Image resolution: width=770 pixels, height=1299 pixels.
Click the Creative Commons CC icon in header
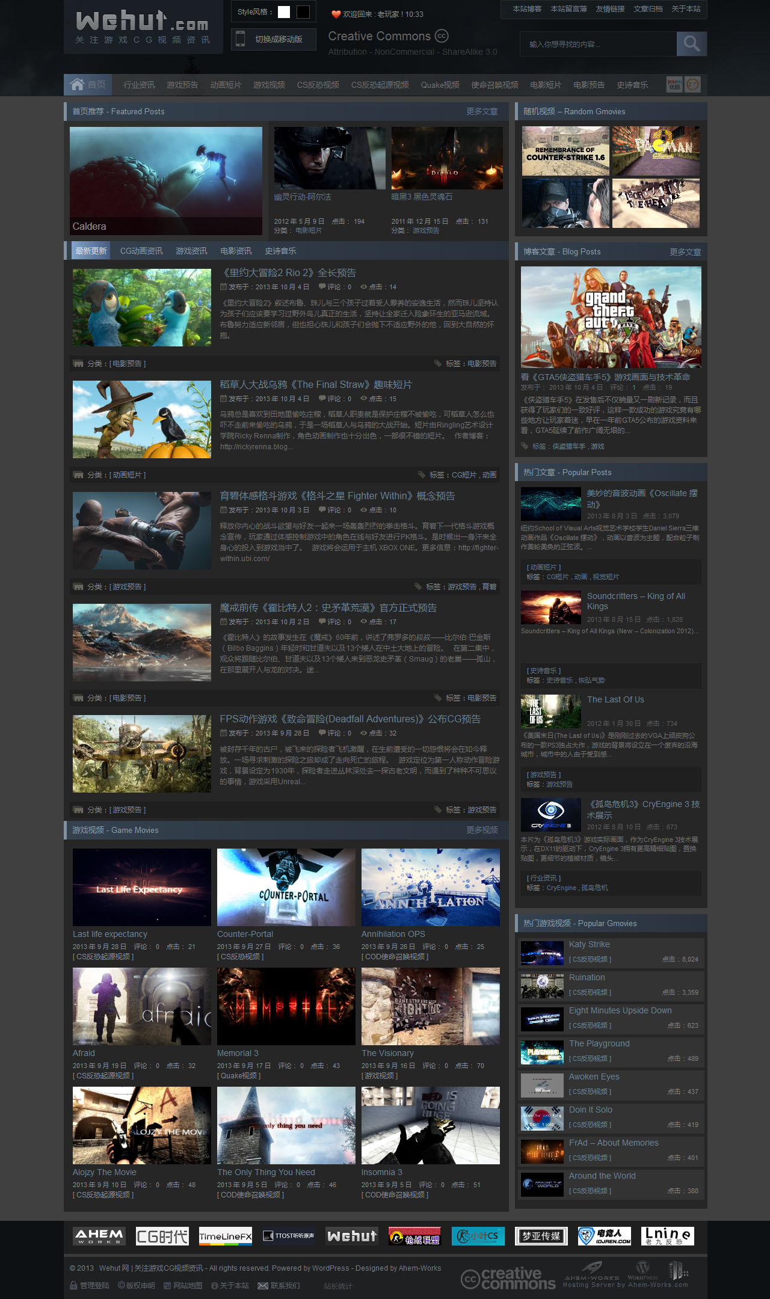pos(442,36)
